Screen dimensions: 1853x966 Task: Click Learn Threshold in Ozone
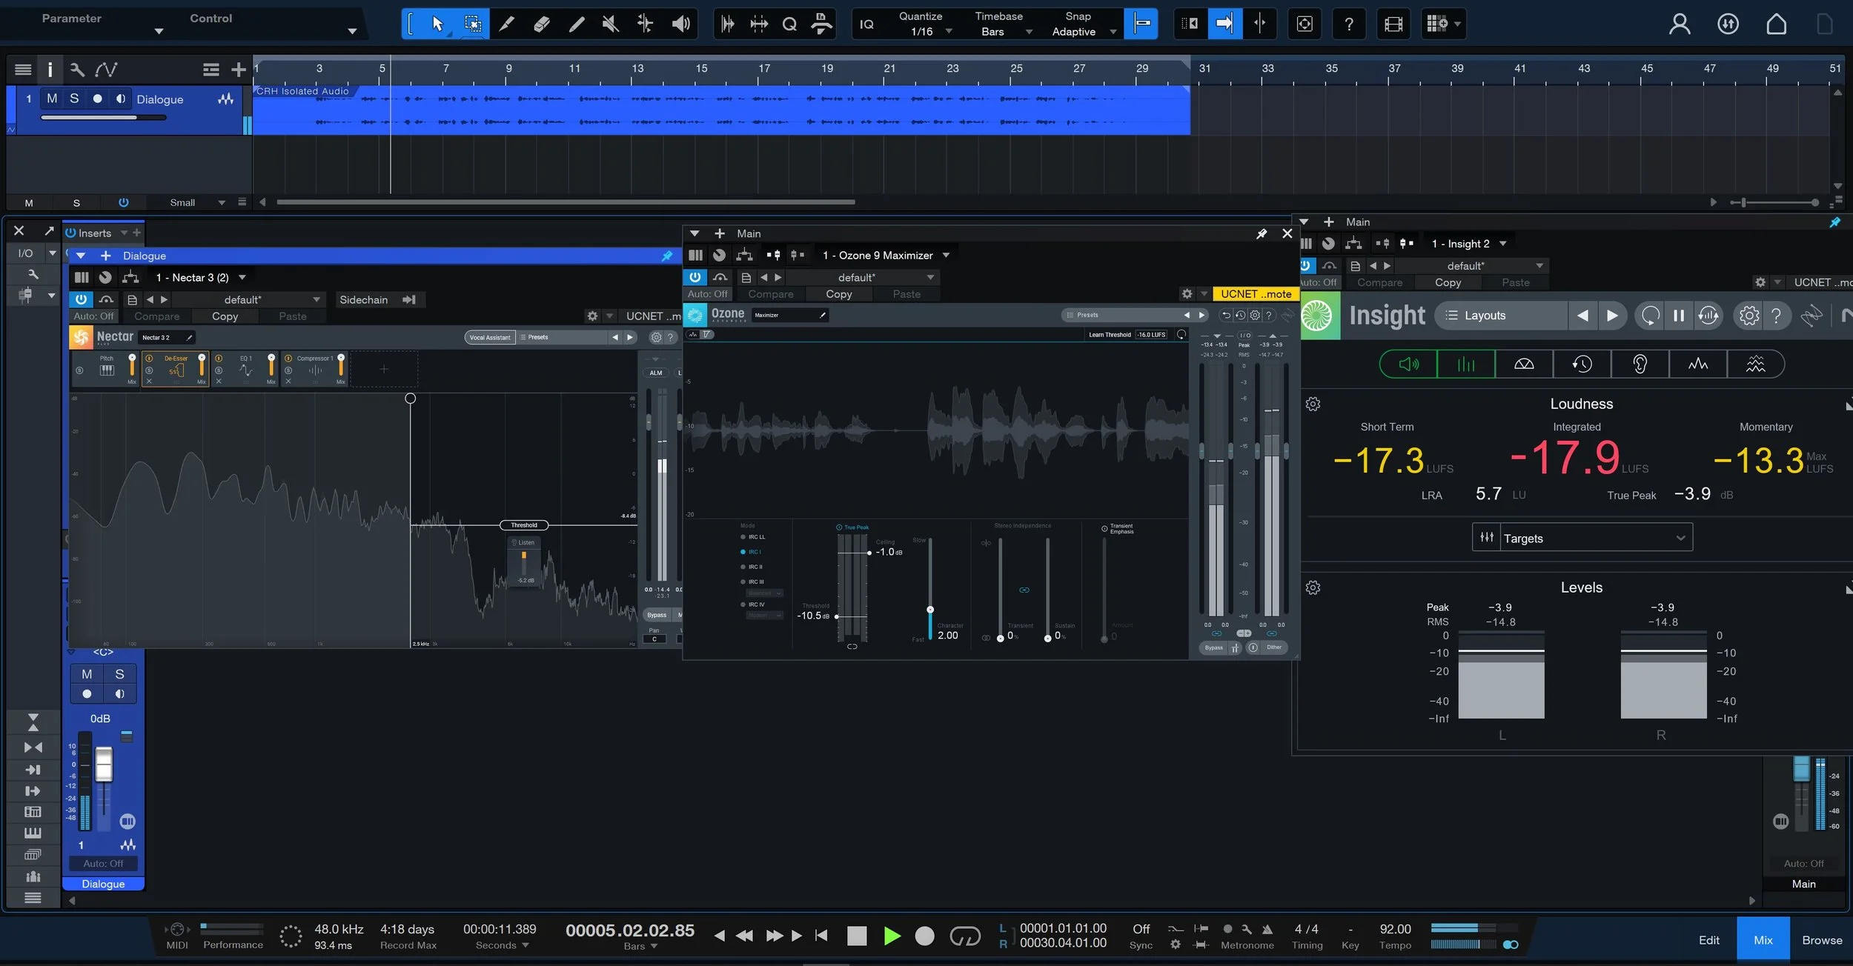pyautogui.click(x=1110, y=335)
